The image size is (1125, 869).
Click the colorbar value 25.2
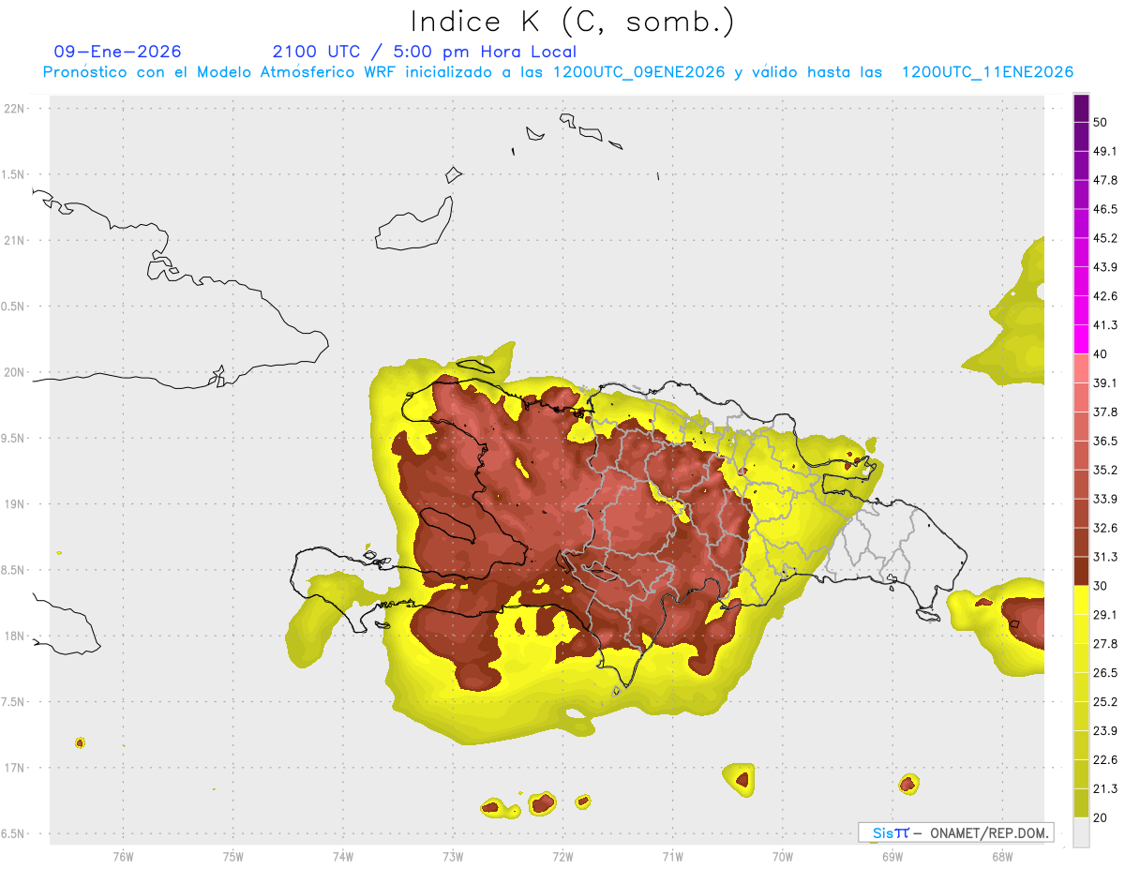pyautogui.click(x=1104, y=701)
